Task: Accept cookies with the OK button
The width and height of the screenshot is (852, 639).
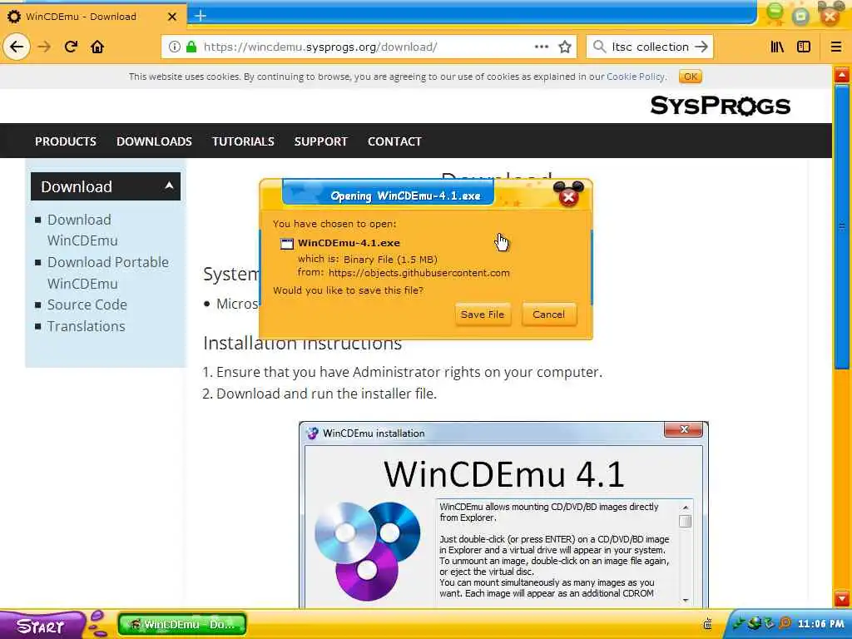Action: click(x=690, y=77)
